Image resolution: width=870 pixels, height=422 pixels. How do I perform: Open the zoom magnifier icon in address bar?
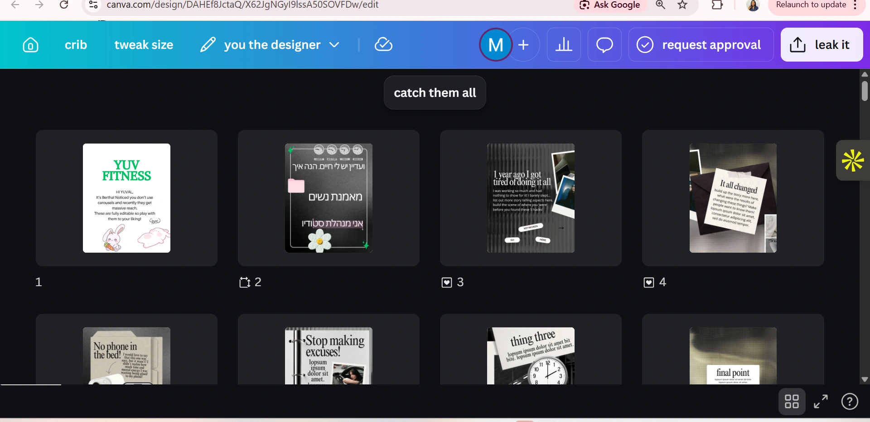point(661,5)
